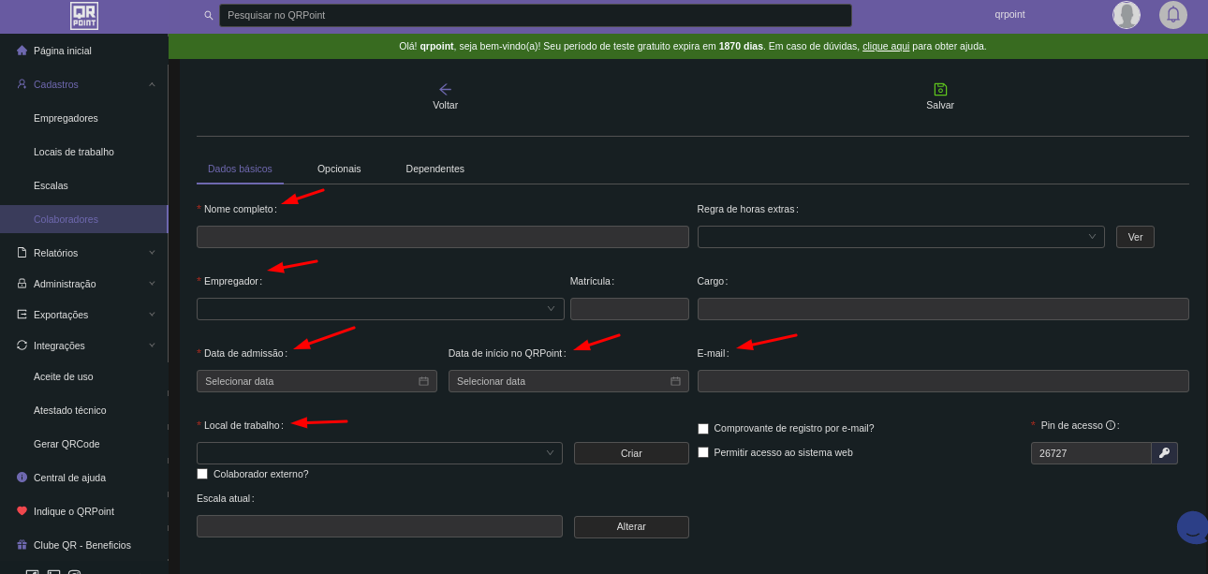Image resolution: width=1208 pixels, height=574 pixels.
Task: Click the QRPoint logo
Action: [84, 16]
